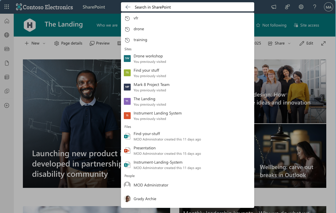Go to Home in left sidebar
The width and height of the screenshot is (336, 213).
coord(7,21)
